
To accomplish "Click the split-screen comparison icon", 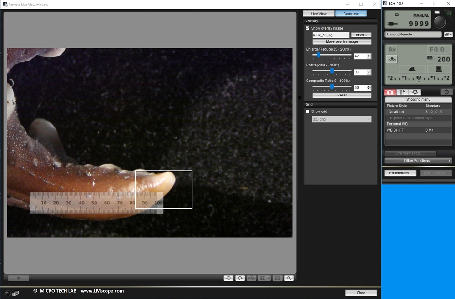I will pyautogui.click(x=263, y=278).
